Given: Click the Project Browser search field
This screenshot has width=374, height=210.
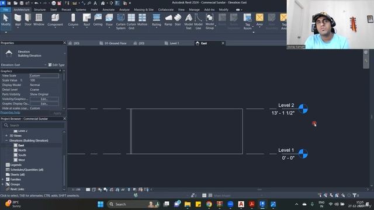Looking at the screenshot, I should pos(33,125).
